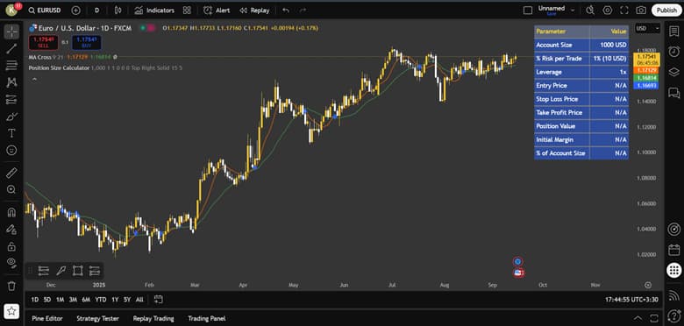684x326 pixels.
Task: Click the EURUSD symbol search field
Action: pos(44,10)
